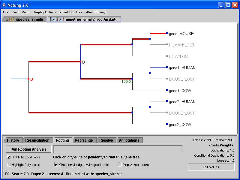
Task: Select the gray HUMAN*LOST leaf node
Action: (x=167, y=45)
